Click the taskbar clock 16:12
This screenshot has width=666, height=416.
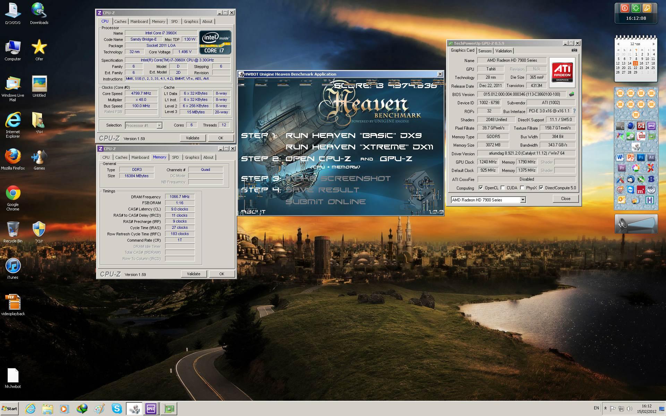[x=647, y=406]
